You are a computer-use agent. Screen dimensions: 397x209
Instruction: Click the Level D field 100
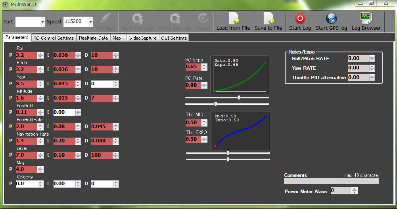pyautogui.click(x=102, y=155)
